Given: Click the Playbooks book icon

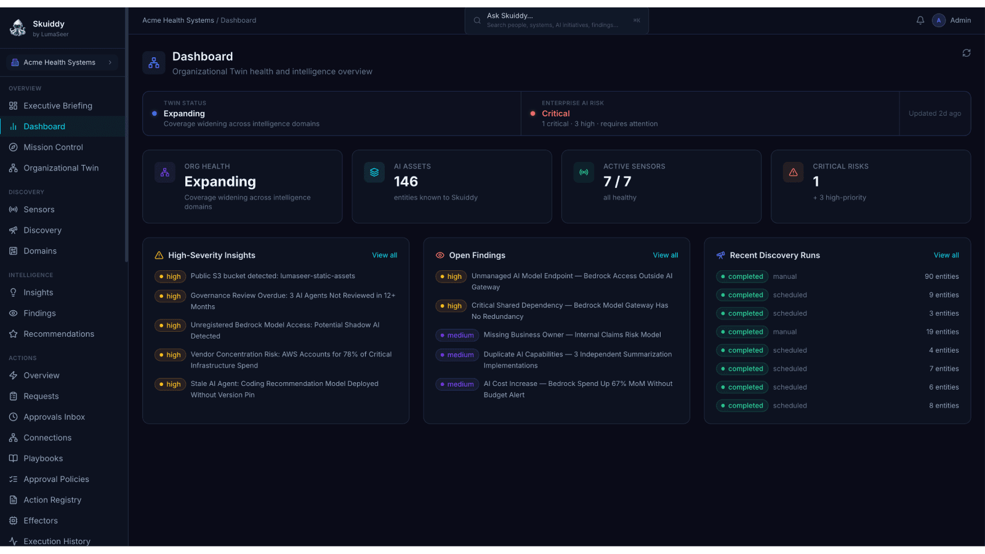Looking at the screenshot, I should [13, 459].
